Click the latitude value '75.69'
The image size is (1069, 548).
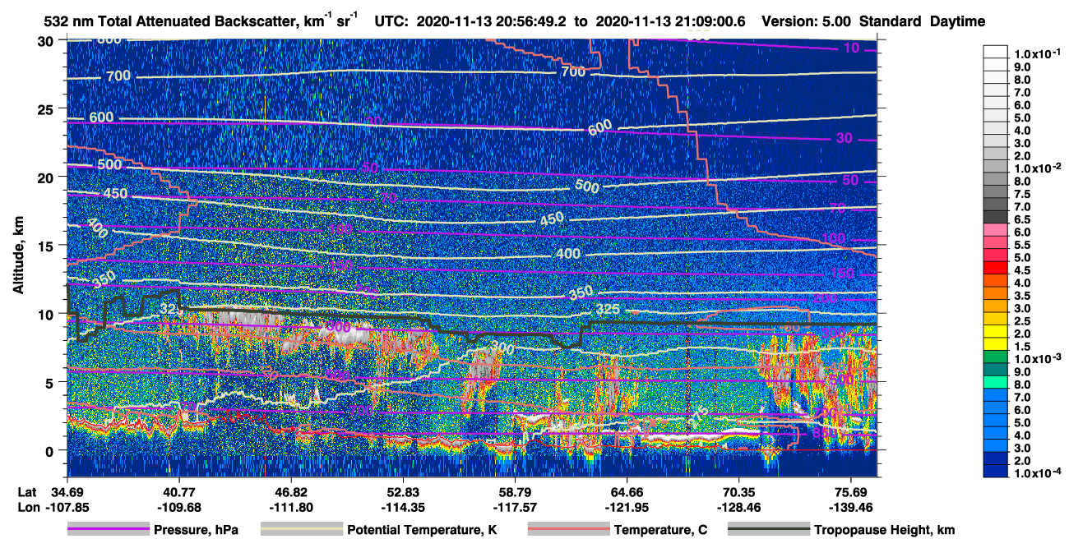[x=851, y=491]
